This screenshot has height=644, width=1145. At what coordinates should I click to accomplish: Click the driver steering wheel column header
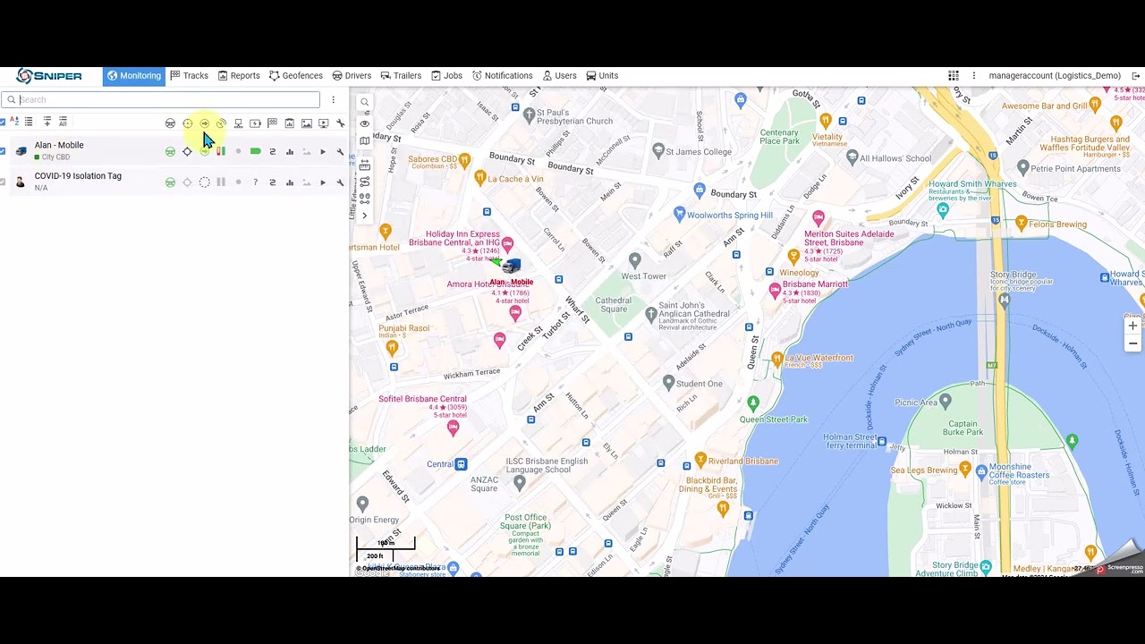click(x=170, y=123)
